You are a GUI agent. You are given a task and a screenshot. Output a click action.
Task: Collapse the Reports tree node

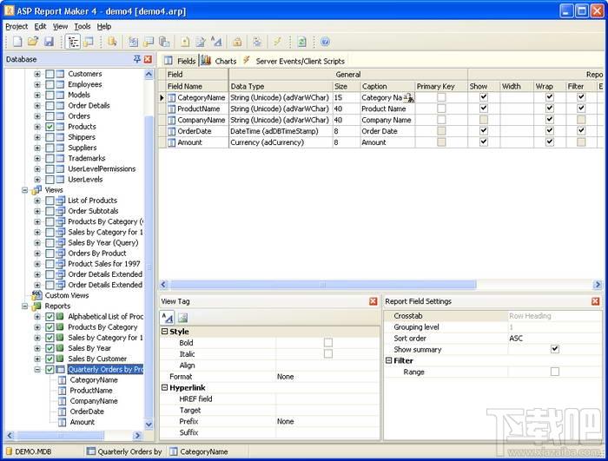(x=25, y=306)
